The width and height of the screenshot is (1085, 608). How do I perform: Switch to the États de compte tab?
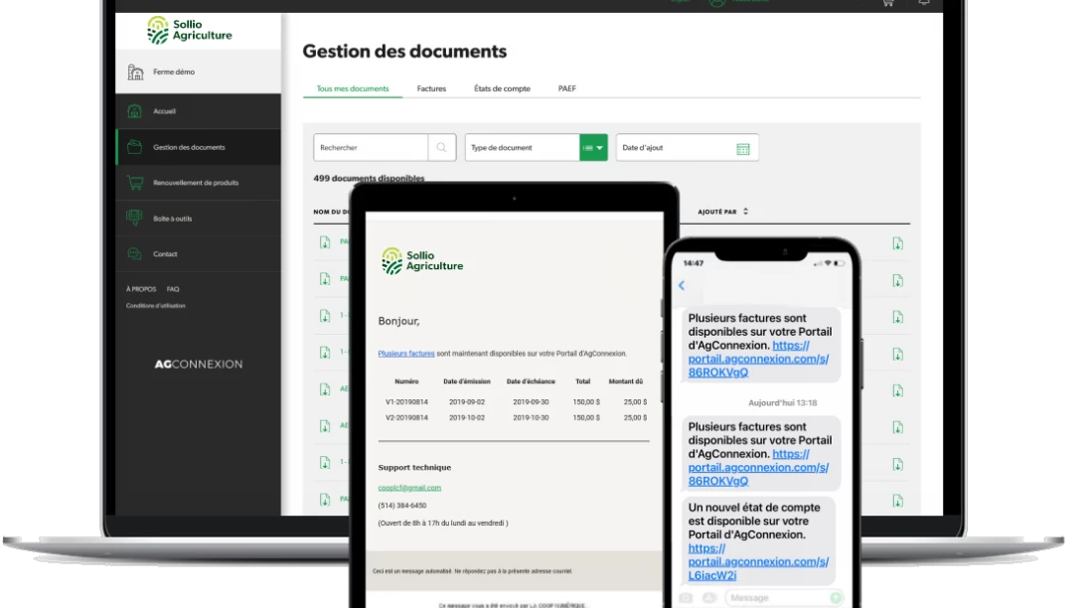coord(502,88)
